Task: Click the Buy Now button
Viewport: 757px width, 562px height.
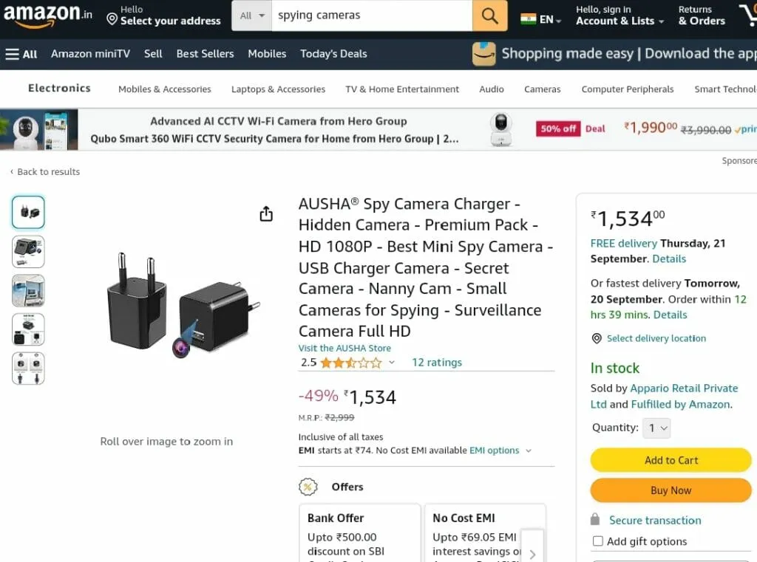Action: [671, 490]
